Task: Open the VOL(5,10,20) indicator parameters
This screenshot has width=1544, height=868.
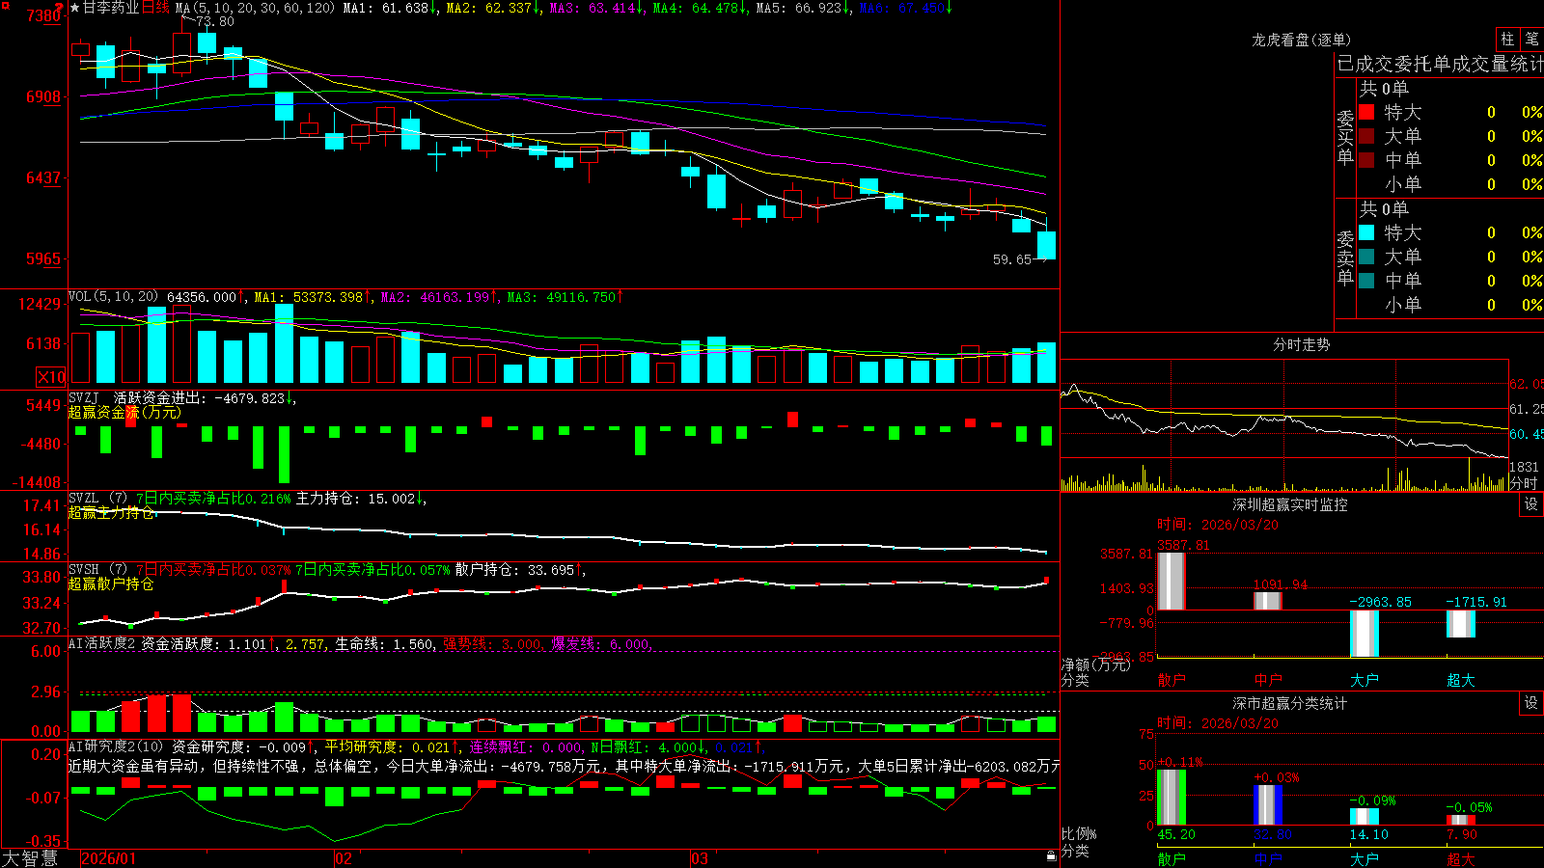Action: point(113,297)
